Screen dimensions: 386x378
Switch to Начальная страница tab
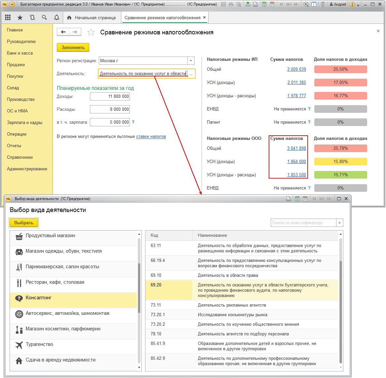pyautogui.click(x=92, y=18)
